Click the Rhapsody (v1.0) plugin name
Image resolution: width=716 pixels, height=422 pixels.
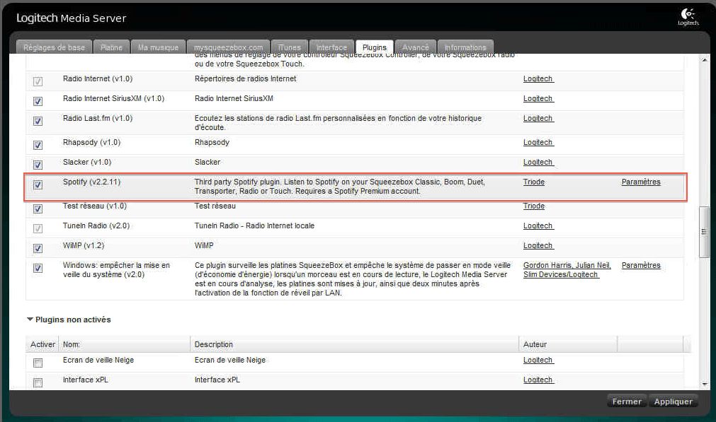[x=92, y=142]
